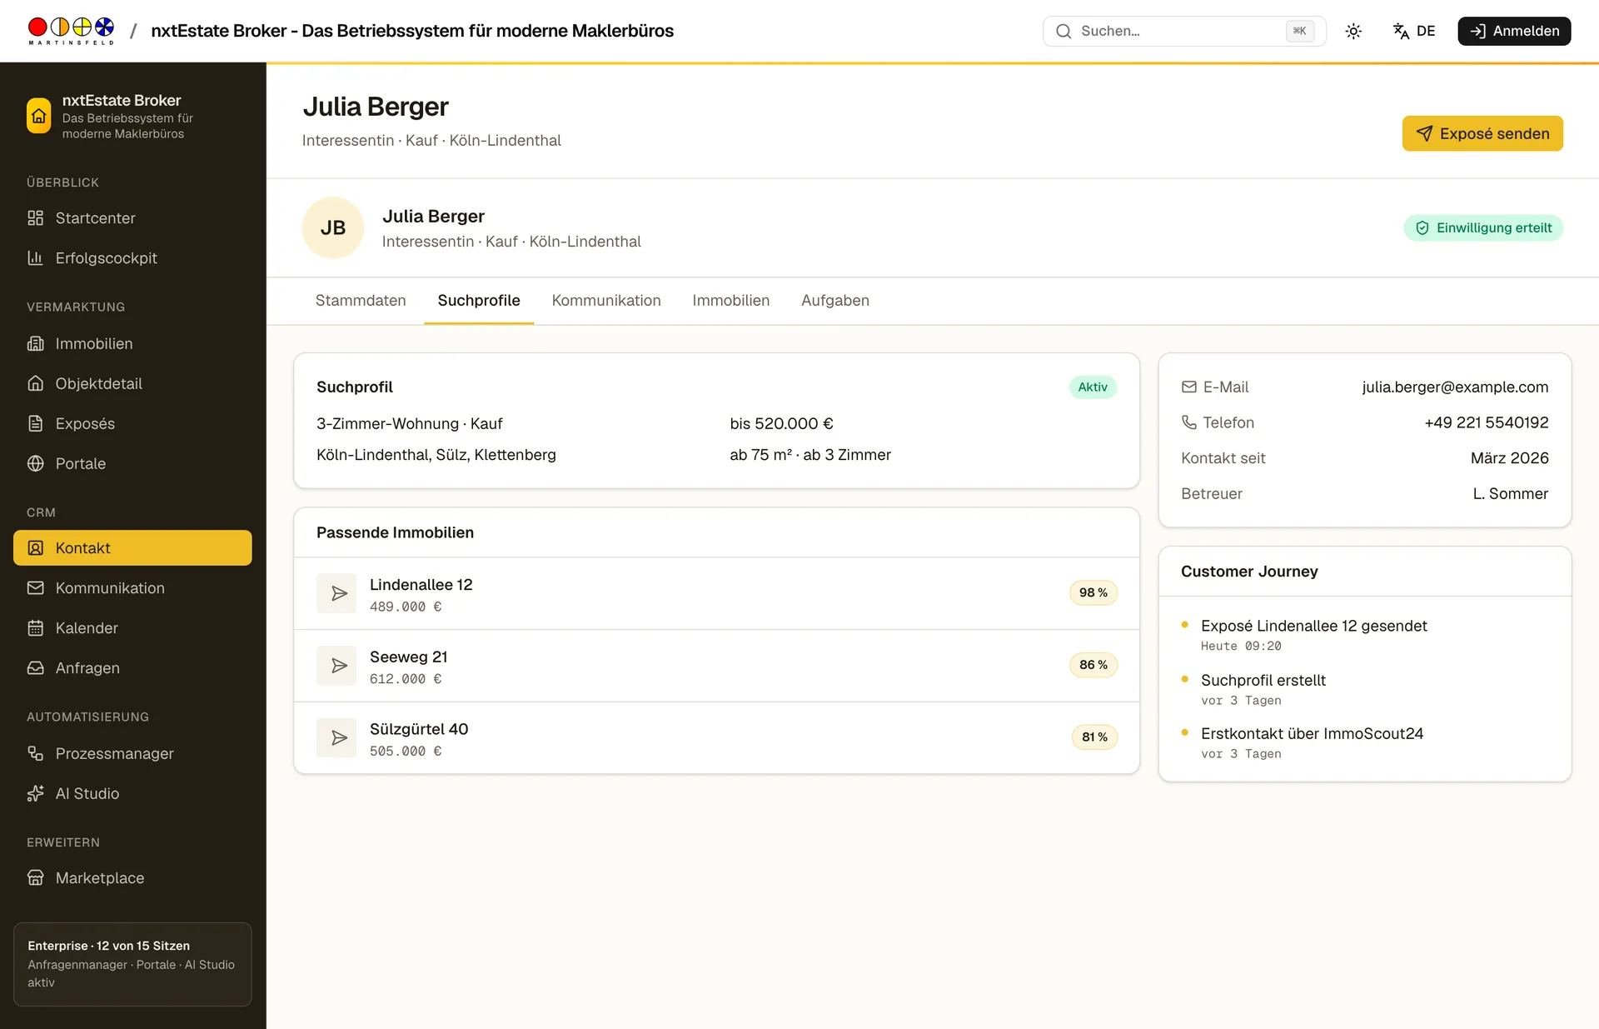Image resolution: width=1599 pixels, height=1029 pixels.
Task: Click the 98 % match badge
Action: (1093, 593)
